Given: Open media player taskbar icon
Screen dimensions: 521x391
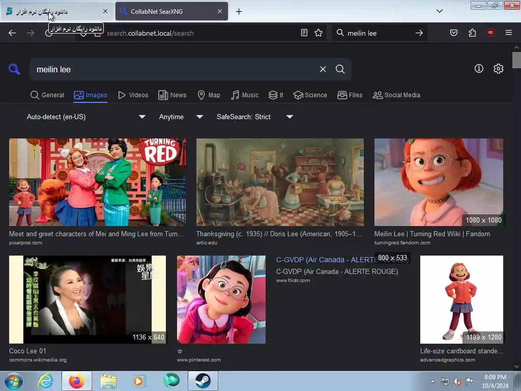Looking at the screenshot, I should [139, 381].
